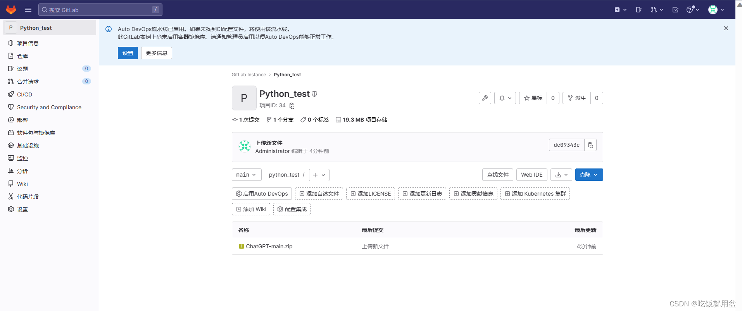
Task: Click 添加更新日志 button
Action: 422,194
